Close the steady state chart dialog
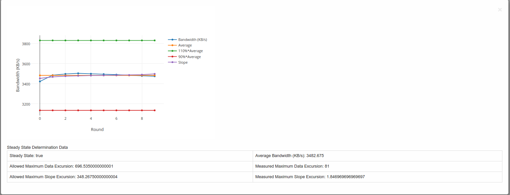This screenshot has height=195, width=510. 500,10
